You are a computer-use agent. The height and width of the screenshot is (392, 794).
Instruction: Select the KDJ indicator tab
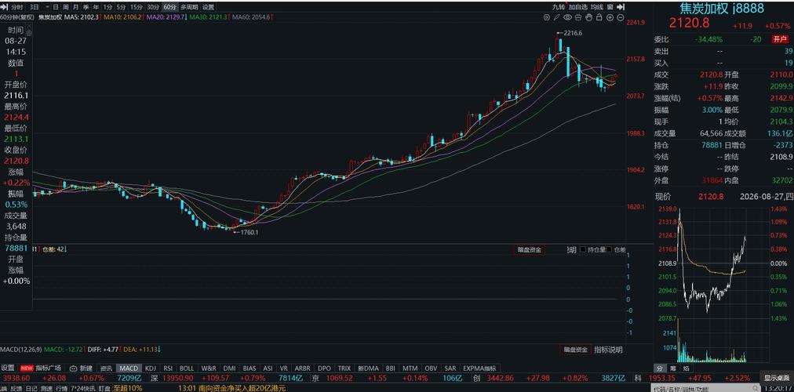151,368
